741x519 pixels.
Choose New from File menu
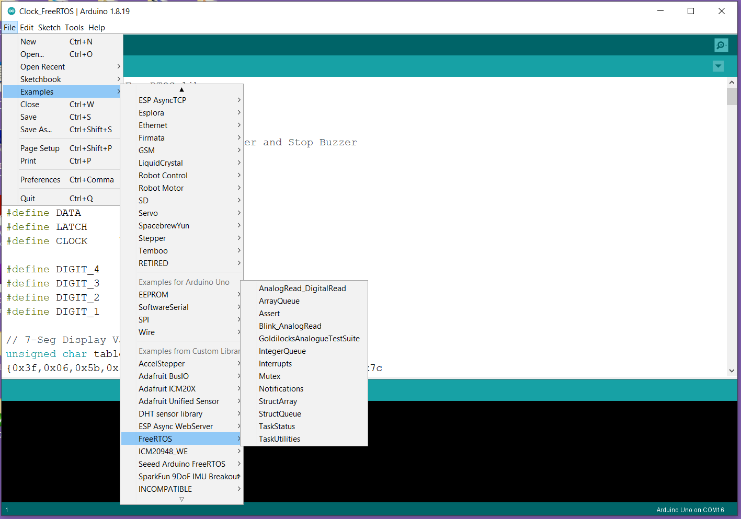point(63,42)
